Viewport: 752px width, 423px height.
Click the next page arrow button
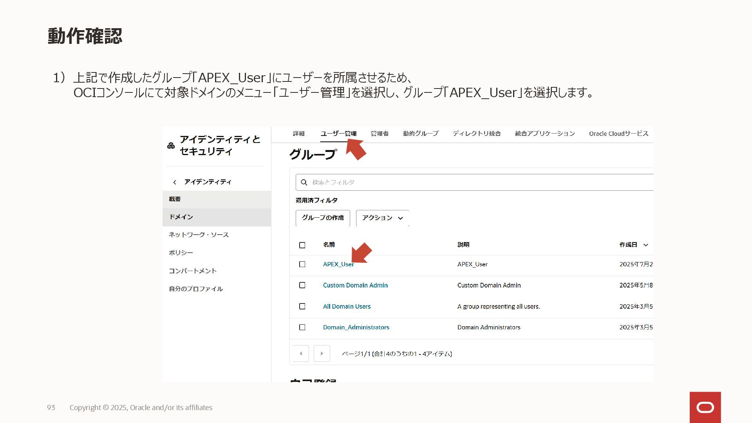click(322, 354)
